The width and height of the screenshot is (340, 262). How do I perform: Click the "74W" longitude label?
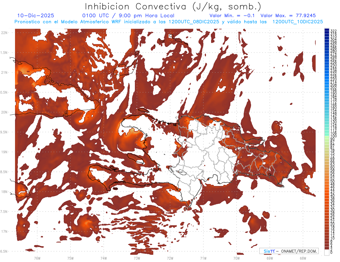103,258
